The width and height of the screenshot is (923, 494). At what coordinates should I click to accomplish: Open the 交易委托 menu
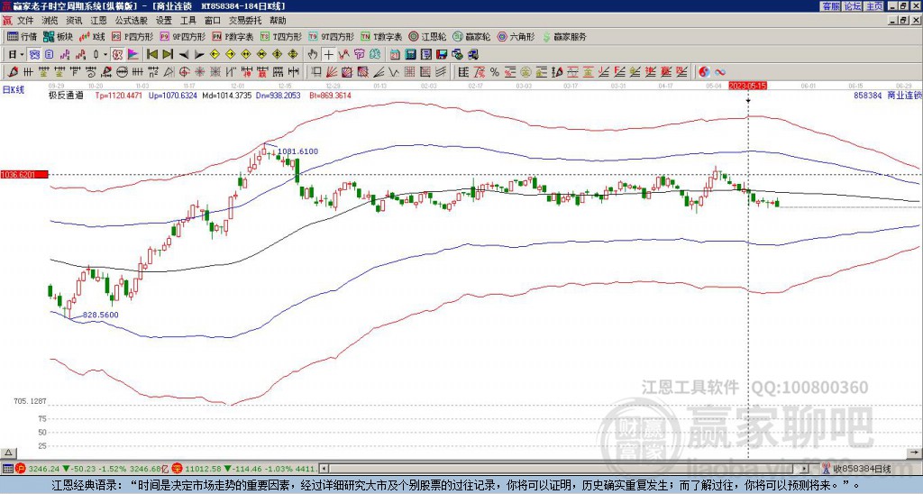pyautogui.click(x=245, y=20)
